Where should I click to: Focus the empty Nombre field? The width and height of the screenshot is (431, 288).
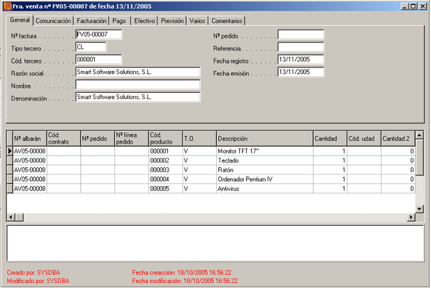[x=137, y=84]
